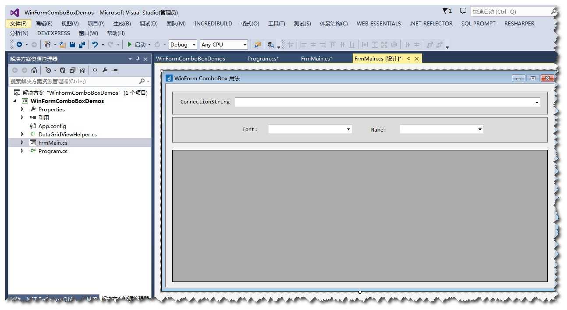Click the Make Same Height icon
This screenshot has width=567, height=310.
point(375,45)
